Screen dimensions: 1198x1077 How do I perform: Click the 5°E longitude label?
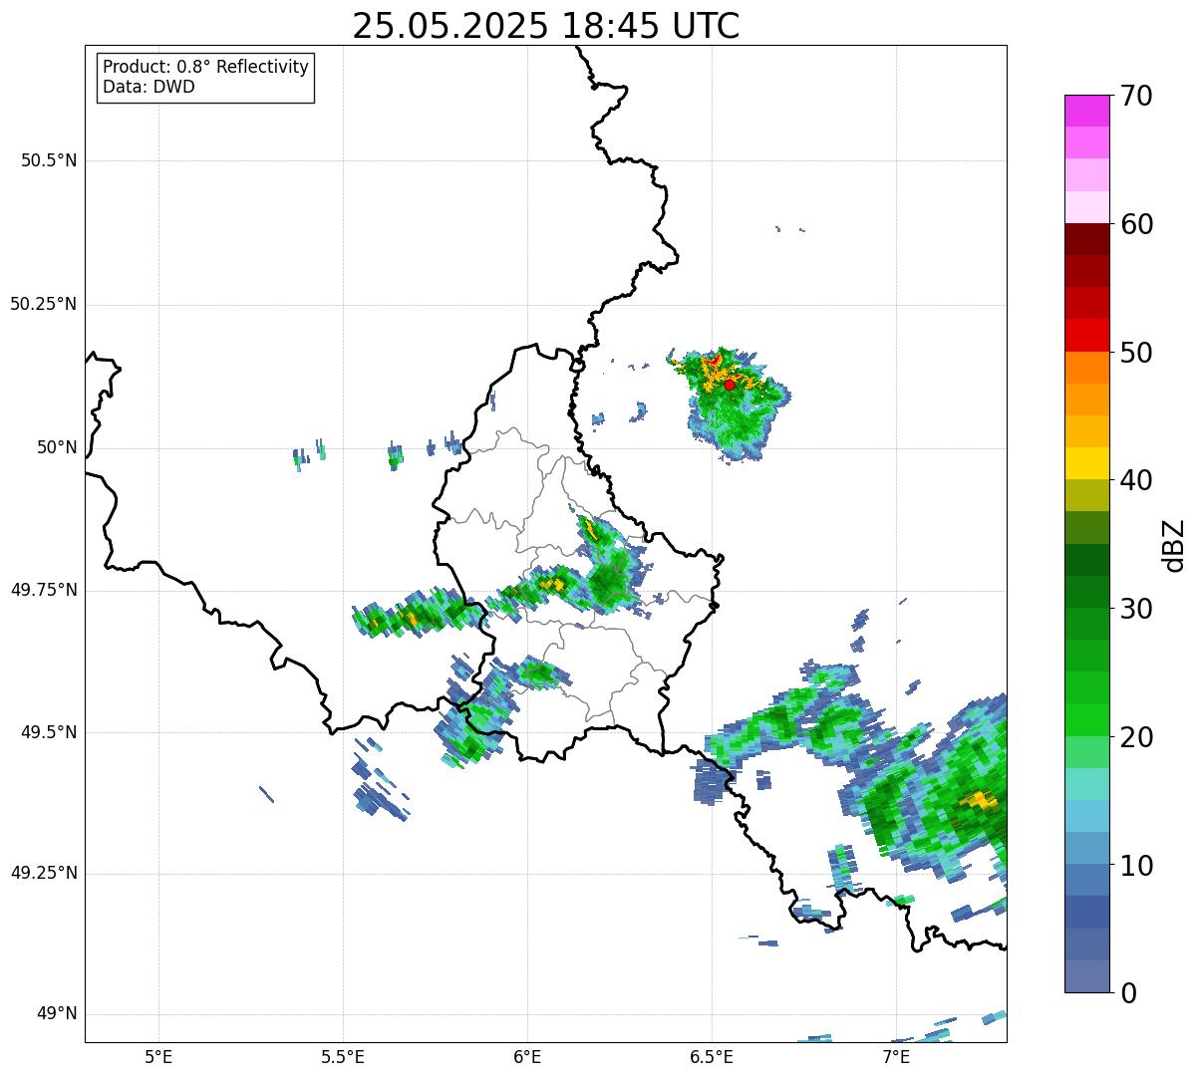click(158, 1057)
